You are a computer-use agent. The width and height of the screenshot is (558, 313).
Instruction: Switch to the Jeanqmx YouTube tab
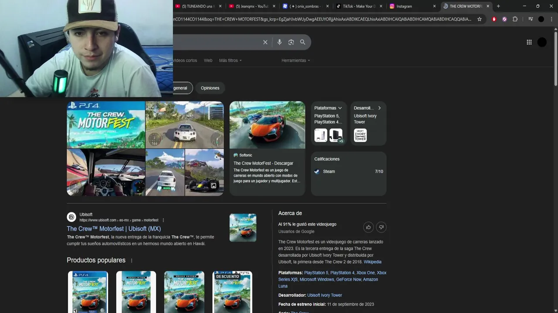(252, 6)
